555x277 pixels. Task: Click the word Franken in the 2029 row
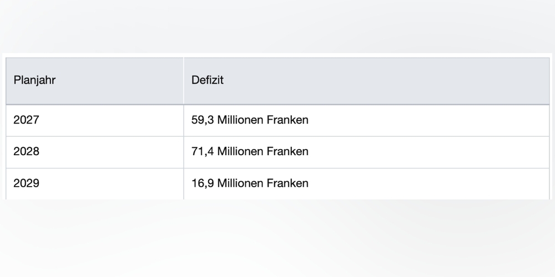tap(287, 183)
